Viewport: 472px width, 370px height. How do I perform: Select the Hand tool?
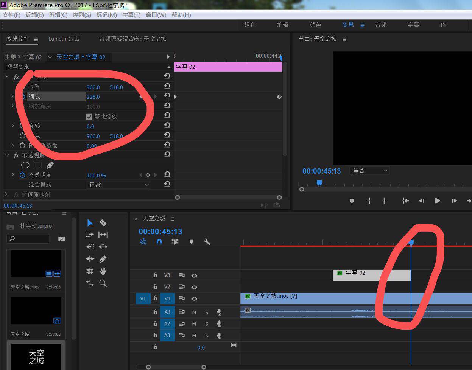(103, 271)
